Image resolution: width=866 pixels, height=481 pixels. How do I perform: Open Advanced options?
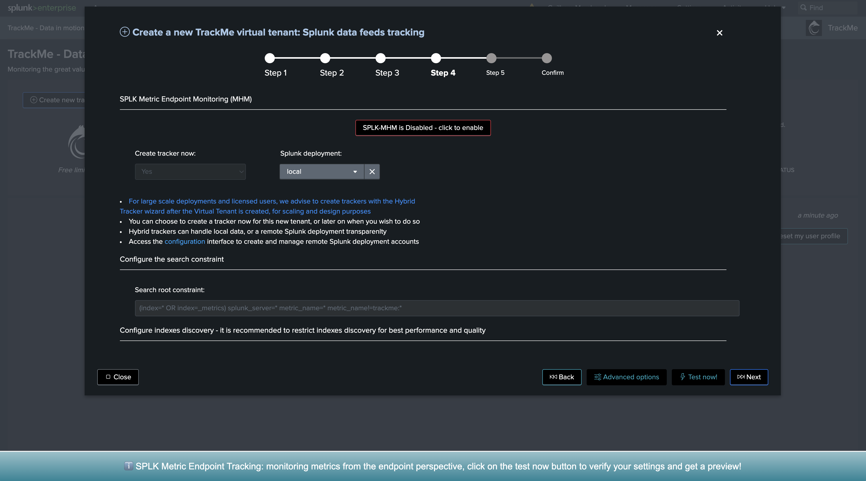click(x=627, y=377)
